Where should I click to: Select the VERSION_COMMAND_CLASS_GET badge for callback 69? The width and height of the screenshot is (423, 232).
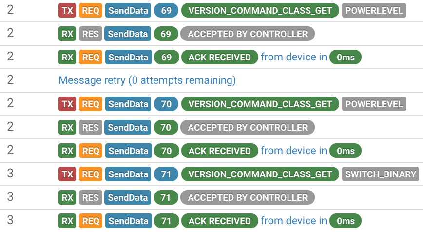click(x=260, y=10)
